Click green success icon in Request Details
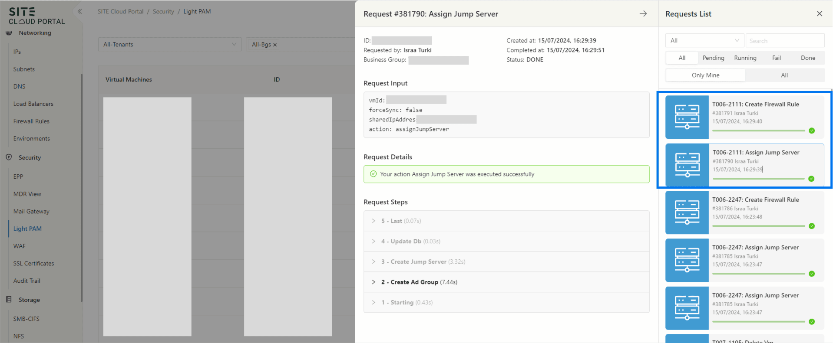Image resolution: width=833 pixels, height=343 pixels. pos(373,174)
